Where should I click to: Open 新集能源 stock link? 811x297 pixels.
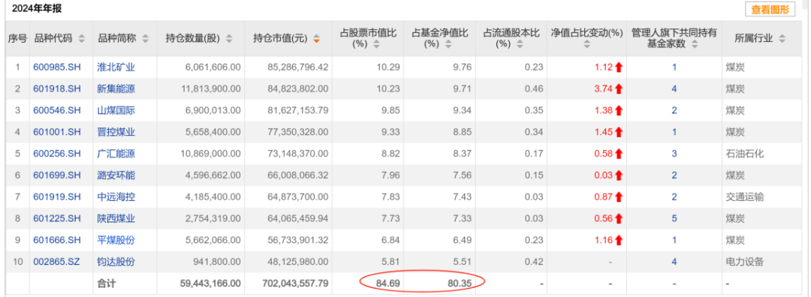click(116, 88)
